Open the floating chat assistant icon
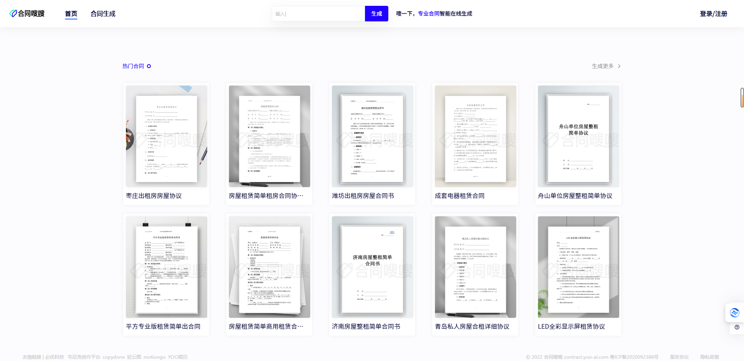 pos(734,312)
